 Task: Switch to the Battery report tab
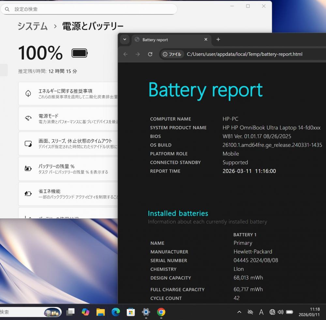point(166,40)
